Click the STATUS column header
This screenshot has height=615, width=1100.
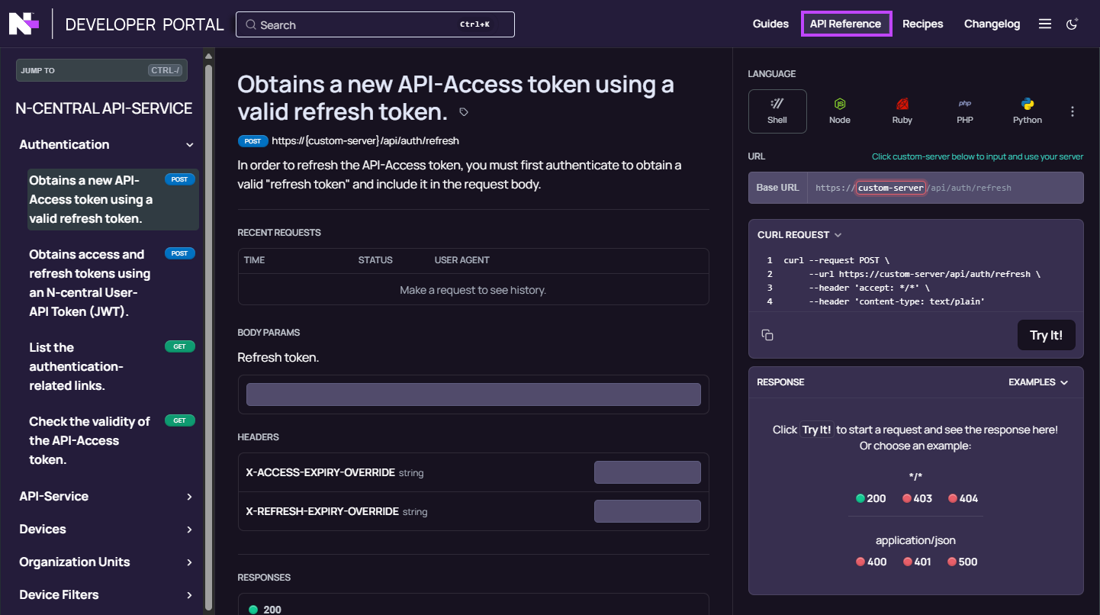375,260
